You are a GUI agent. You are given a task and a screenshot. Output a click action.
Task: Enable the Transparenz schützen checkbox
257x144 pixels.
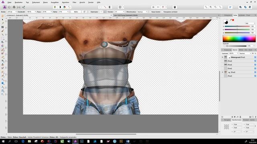[162, 12]
